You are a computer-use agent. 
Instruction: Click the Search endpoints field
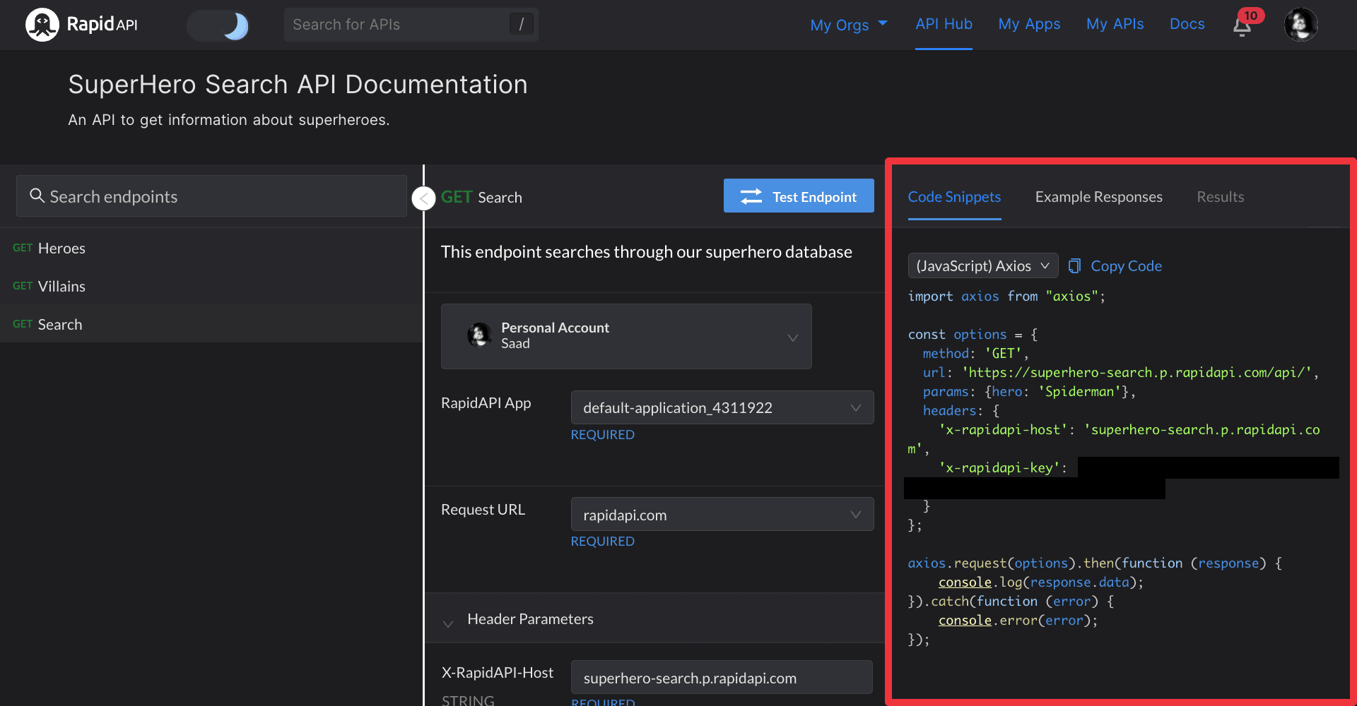[x=211, y=196]
